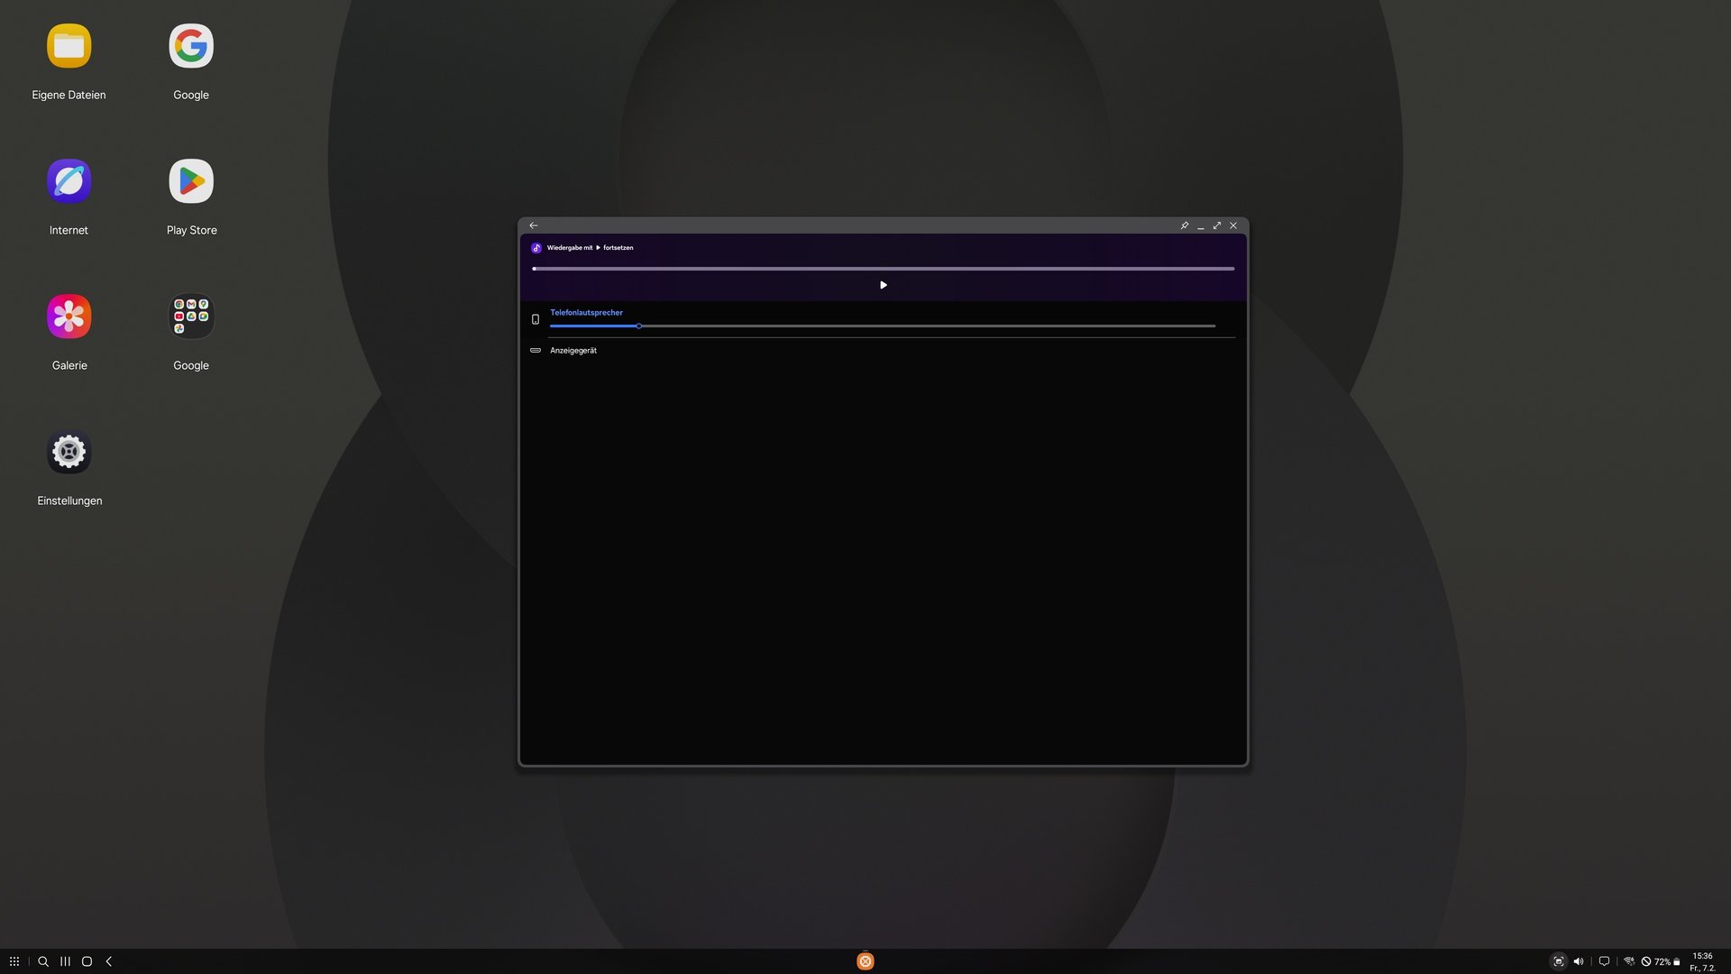Screen dimensions: 1731x974
Task: Open the volume control in system tray
Action: click(1579, 961)
